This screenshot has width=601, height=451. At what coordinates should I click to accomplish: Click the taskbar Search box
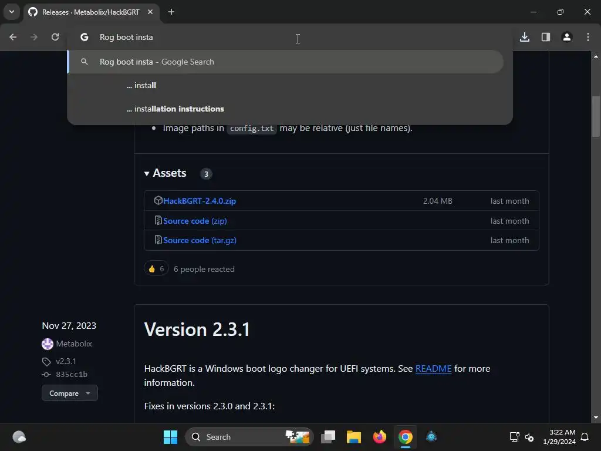click(x=249, y=437)
